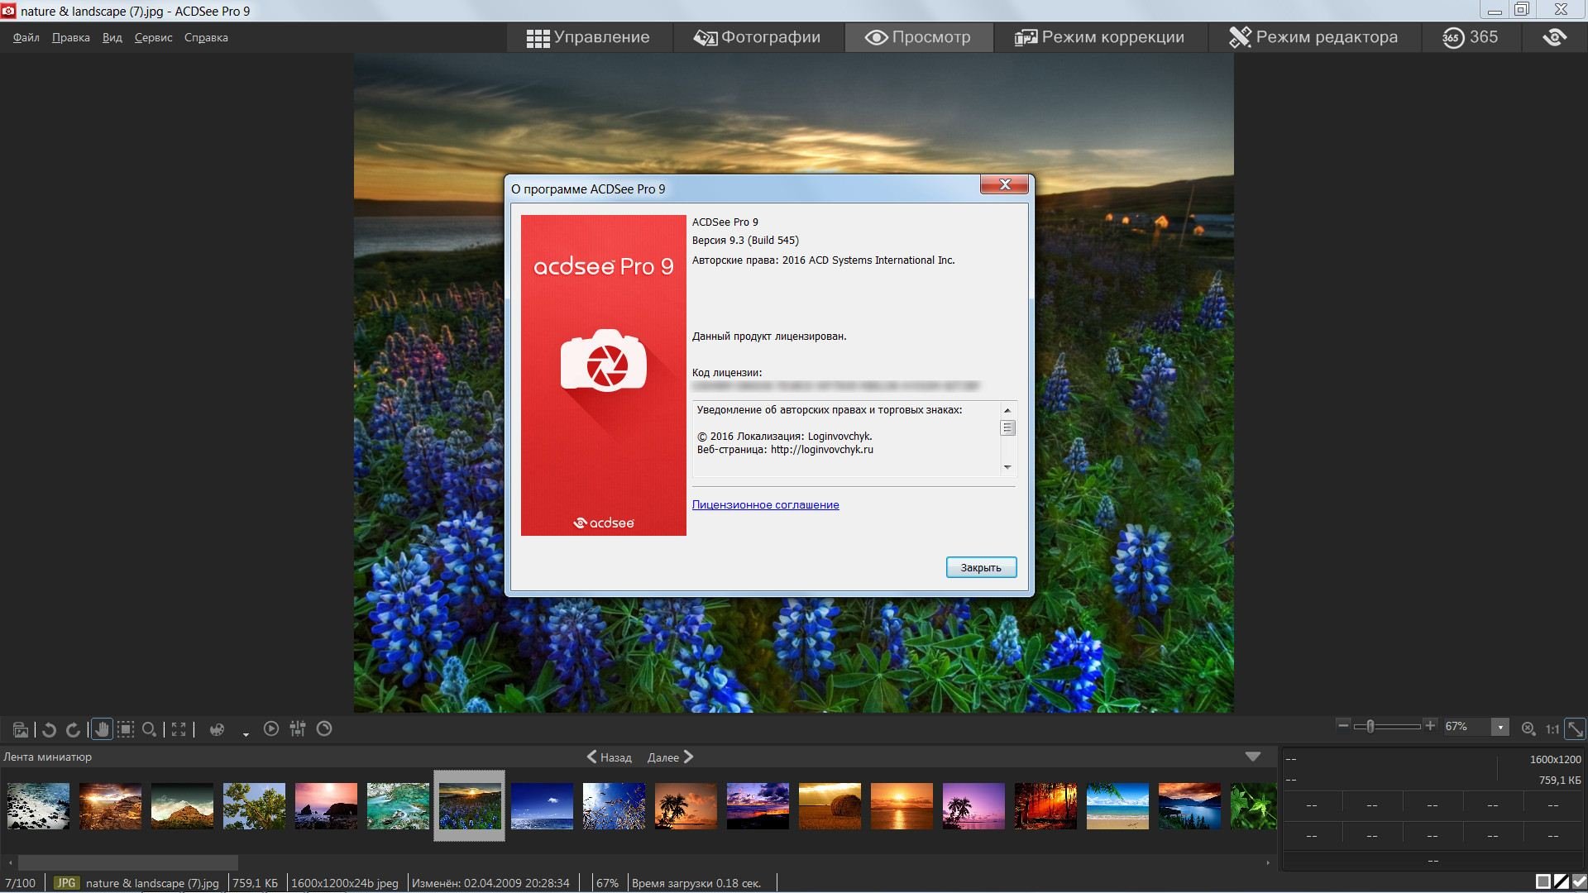1588x893 pixels.
Task: Select the Просмотр mode tab
Action: tap(918, 37)
